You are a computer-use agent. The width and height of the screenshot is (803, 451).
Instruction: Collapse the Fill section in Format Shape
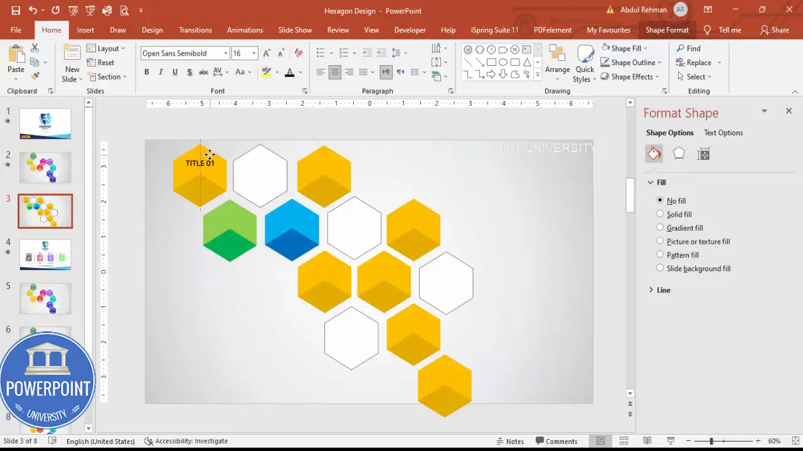pos(651,182)
